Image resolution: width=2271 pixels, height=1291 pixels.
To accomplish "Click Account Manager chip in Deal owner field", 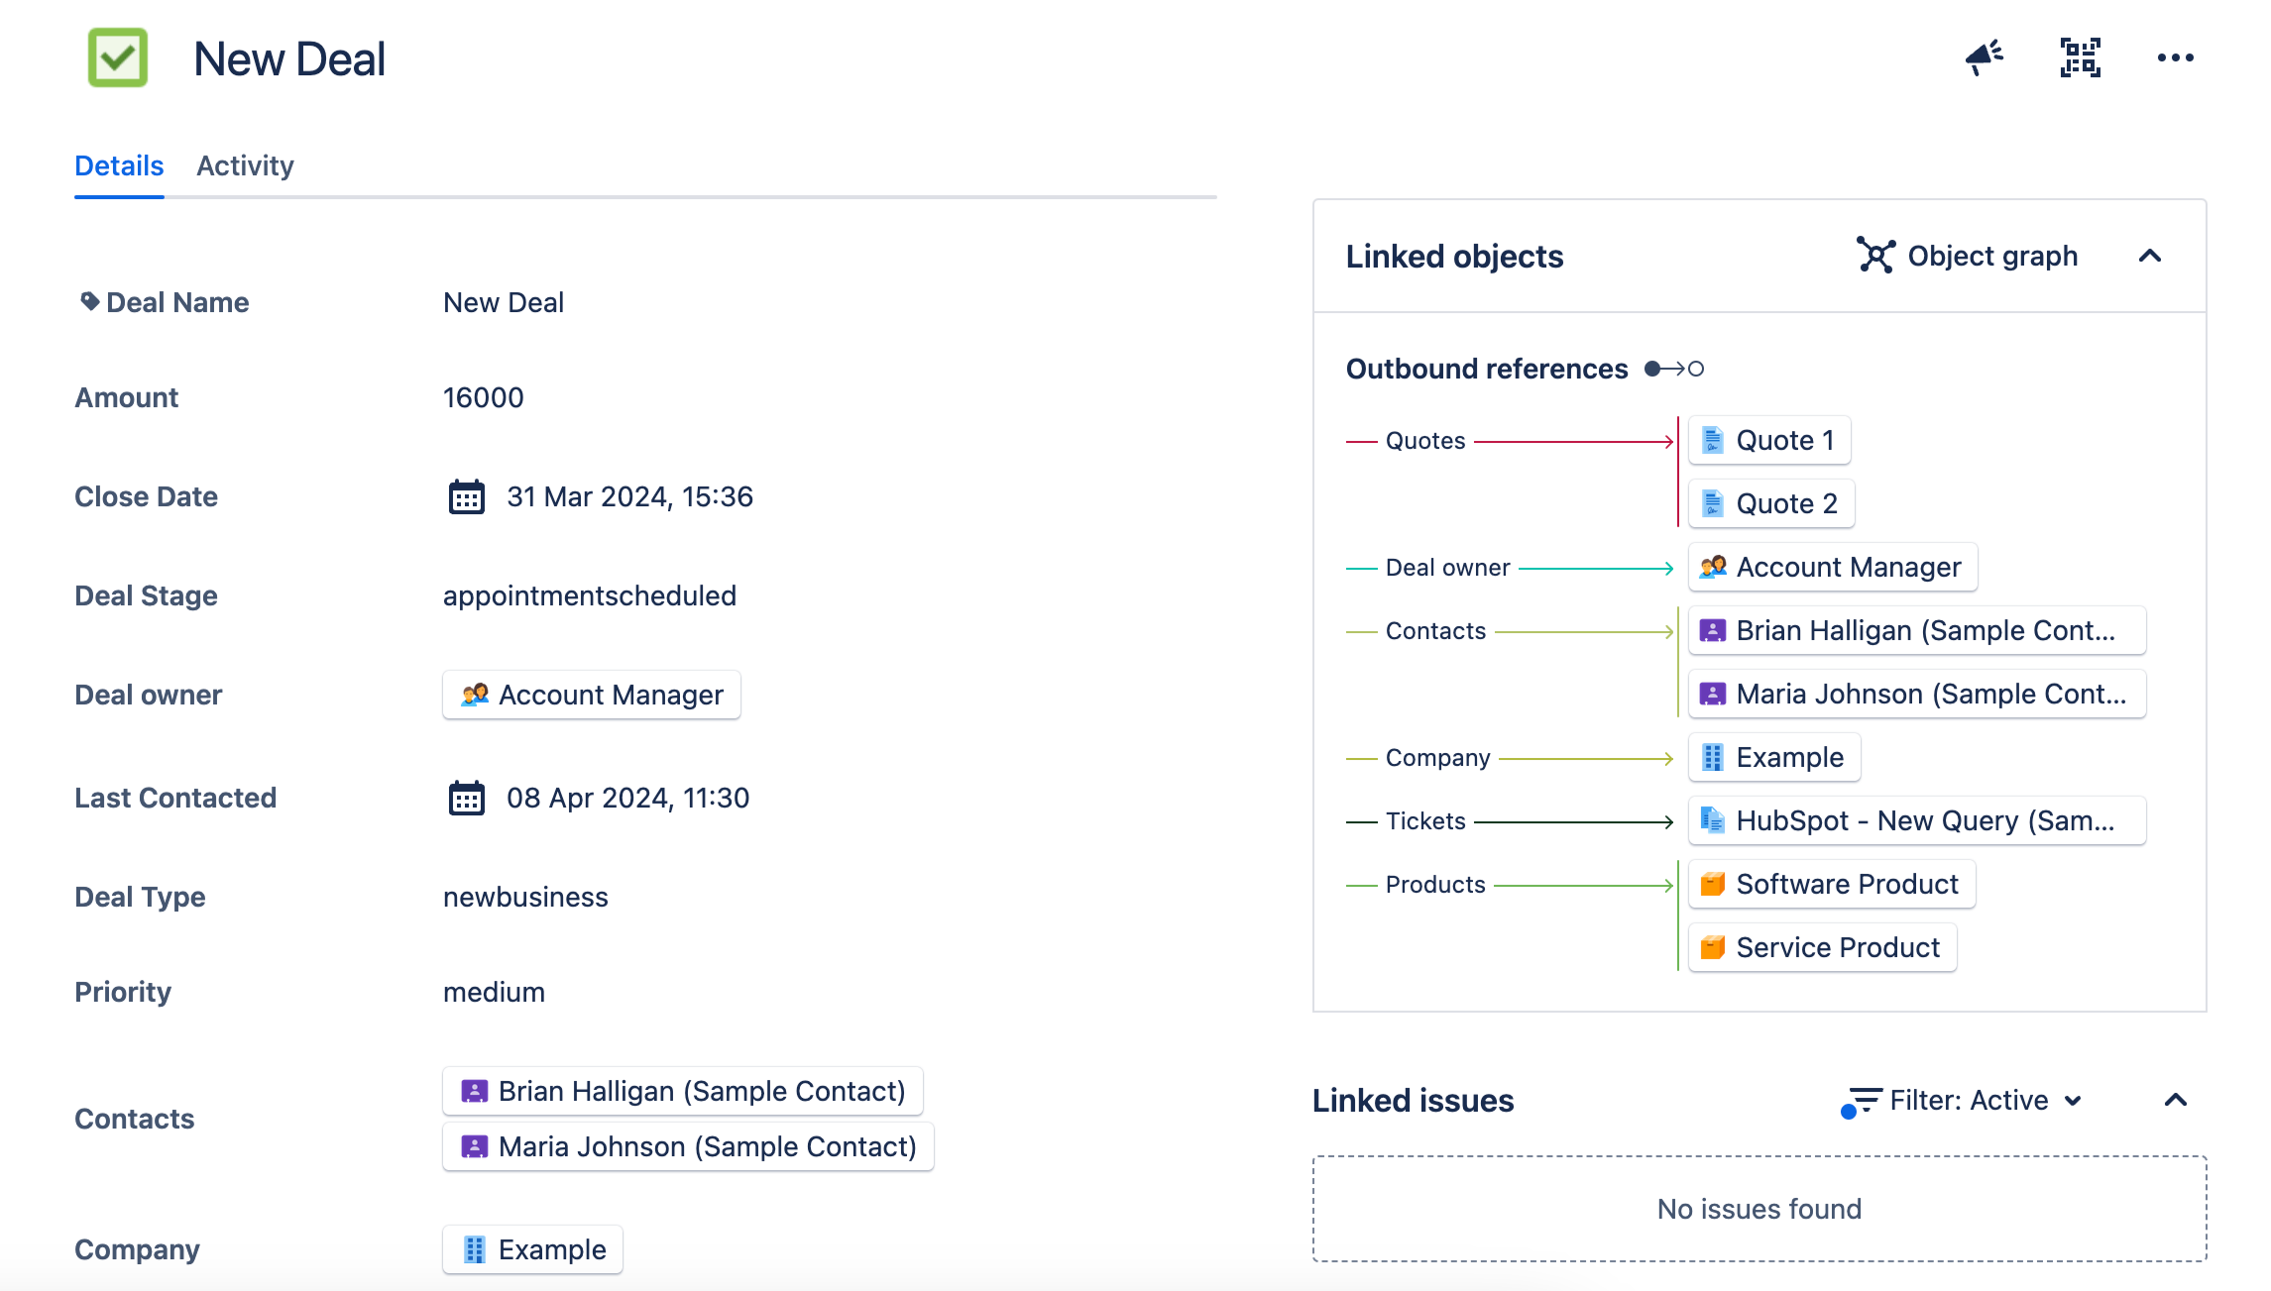I will (x=592, y=695).
